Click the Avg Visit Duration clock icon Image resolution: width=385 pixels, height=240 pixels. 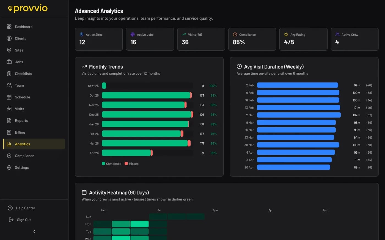coord(239,66)
